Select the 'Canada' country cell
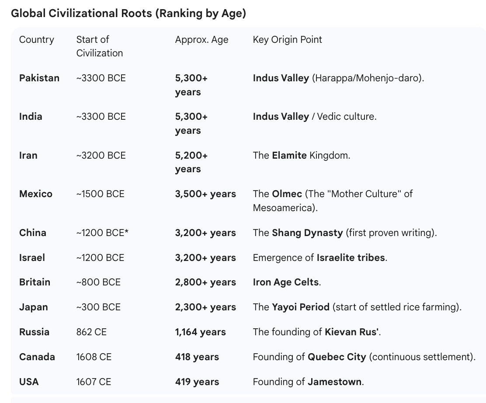Viewport: 486px width, 403px height. pos(37,357)
